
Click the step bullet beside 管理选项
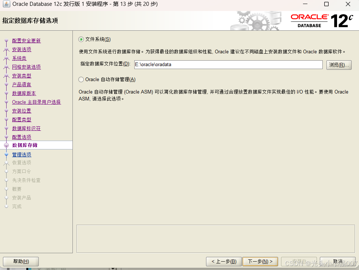point(7,155)
